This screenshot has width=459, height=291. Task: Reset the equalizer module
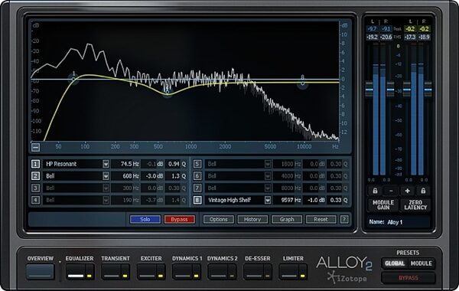tap(321, 219)
